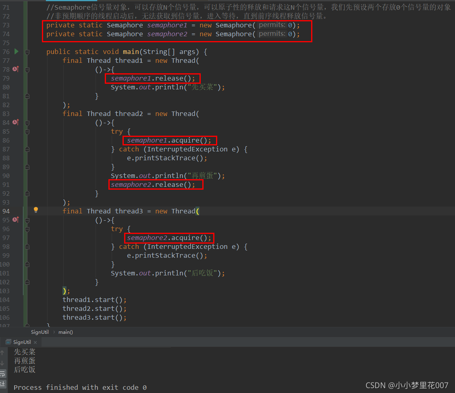The height and width of the screenshot is (393, 455).
Task: Click the thread1 variable declaration on line 77
Action: (129, 60)
